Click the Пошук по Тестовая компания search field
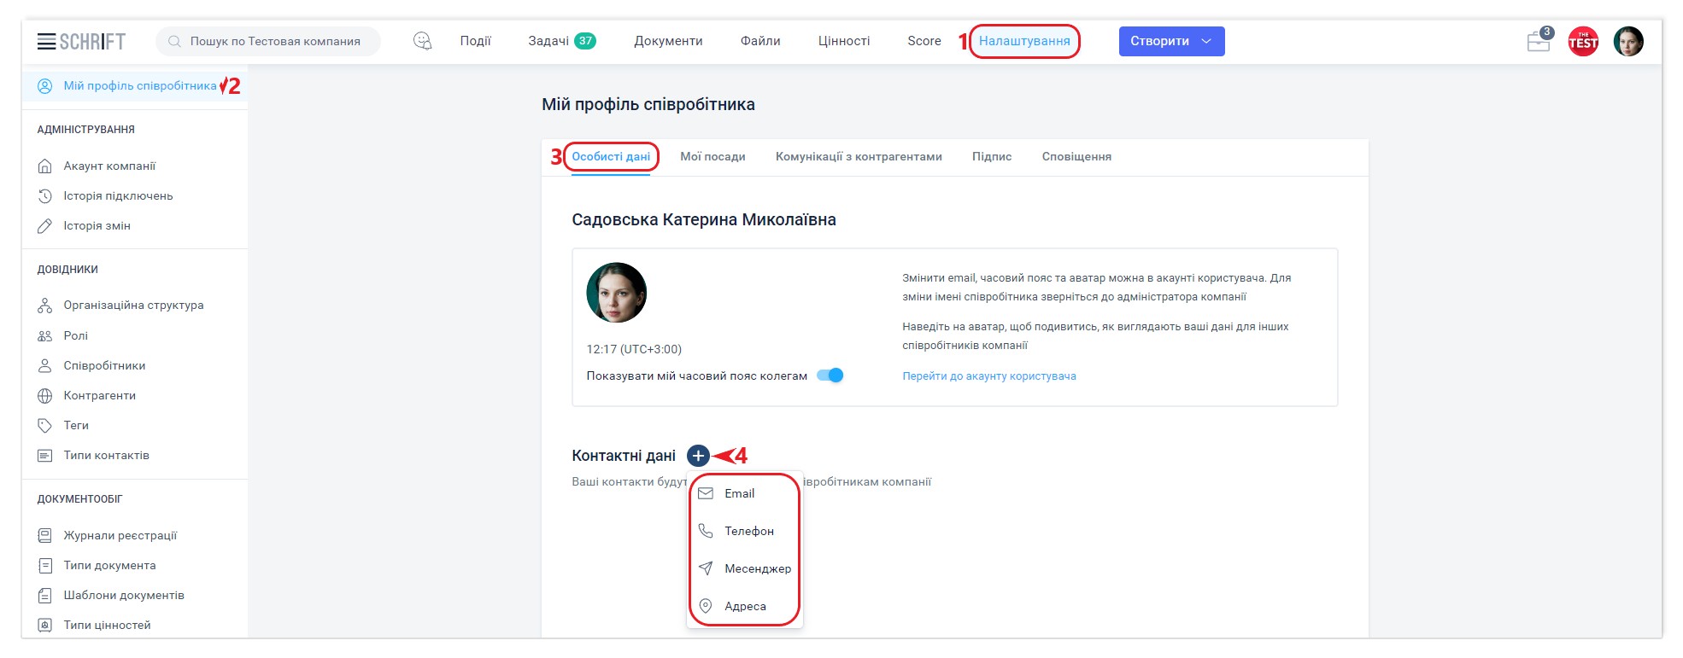This screenshot has height=658, width=1683. [274, 41]
